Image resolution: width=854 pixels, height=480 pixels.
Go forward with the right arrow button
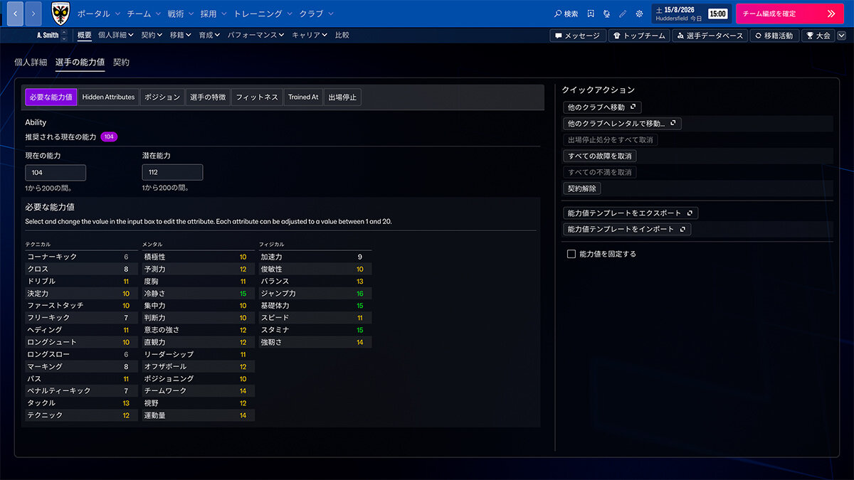33,13
